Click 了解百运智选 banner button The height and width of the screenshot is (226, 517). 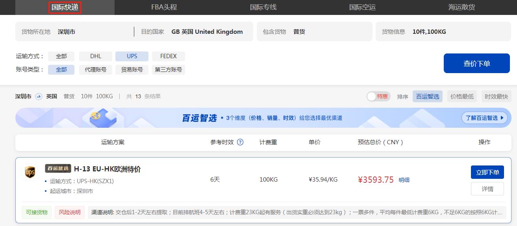tap(484, 118)
